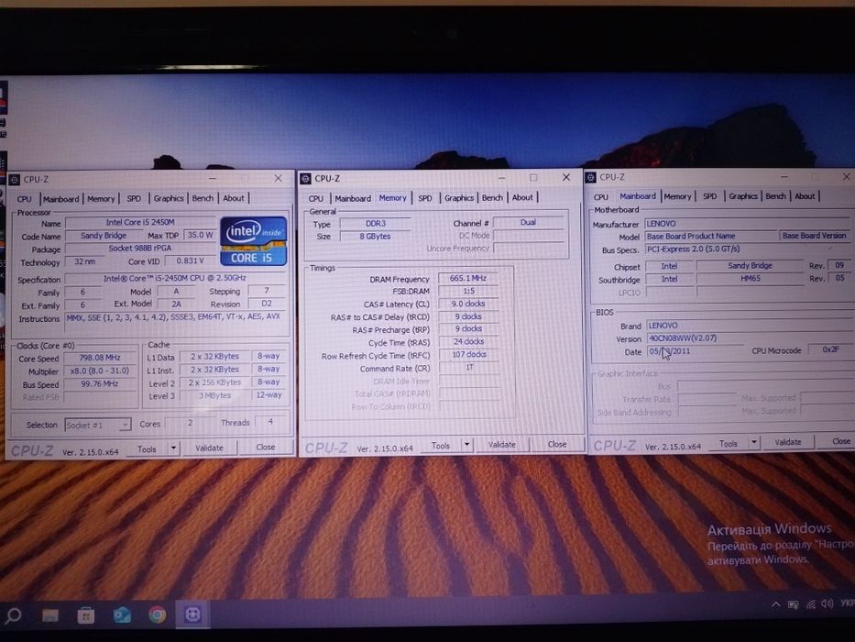Click CPU-Z app icon in left window title bar
The image size is (855, 642).
(16, 180)
